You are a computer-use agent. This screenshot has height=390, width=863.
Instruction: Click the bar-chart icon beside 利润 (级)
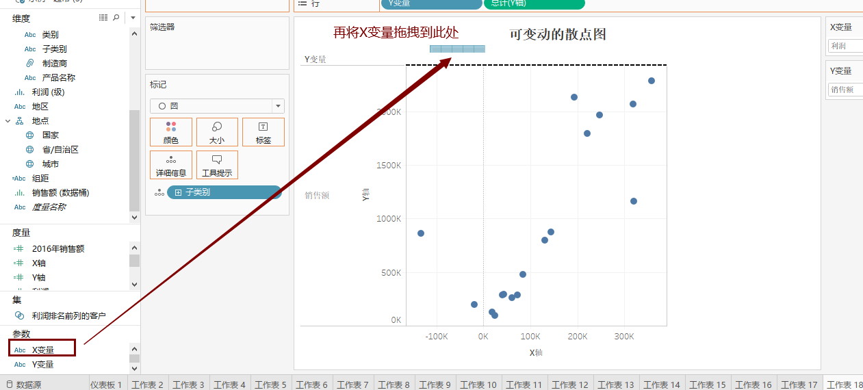20,92
